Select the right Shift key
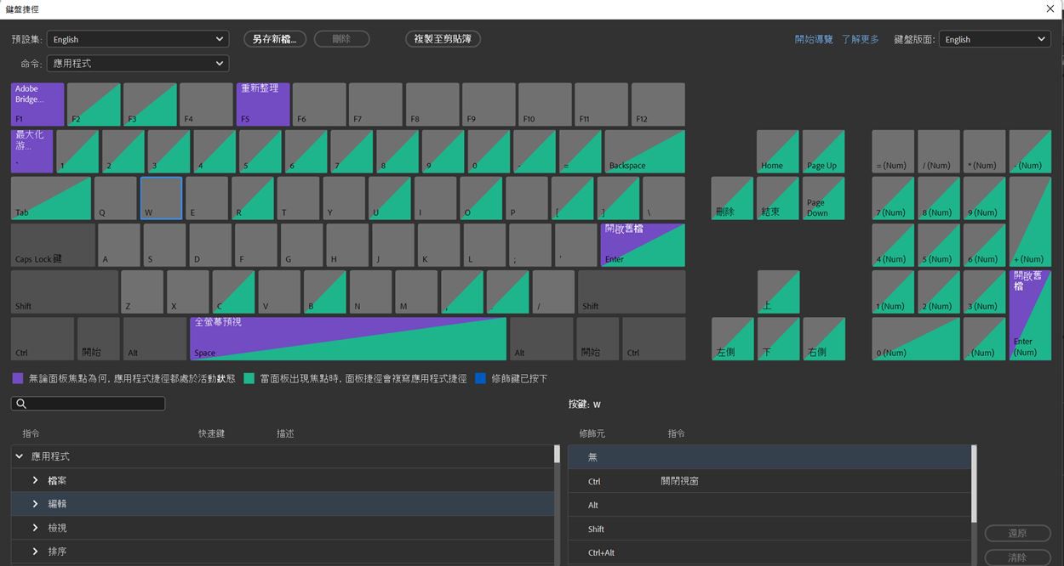This screenshot has height=566, width=1064. (632, 291)
